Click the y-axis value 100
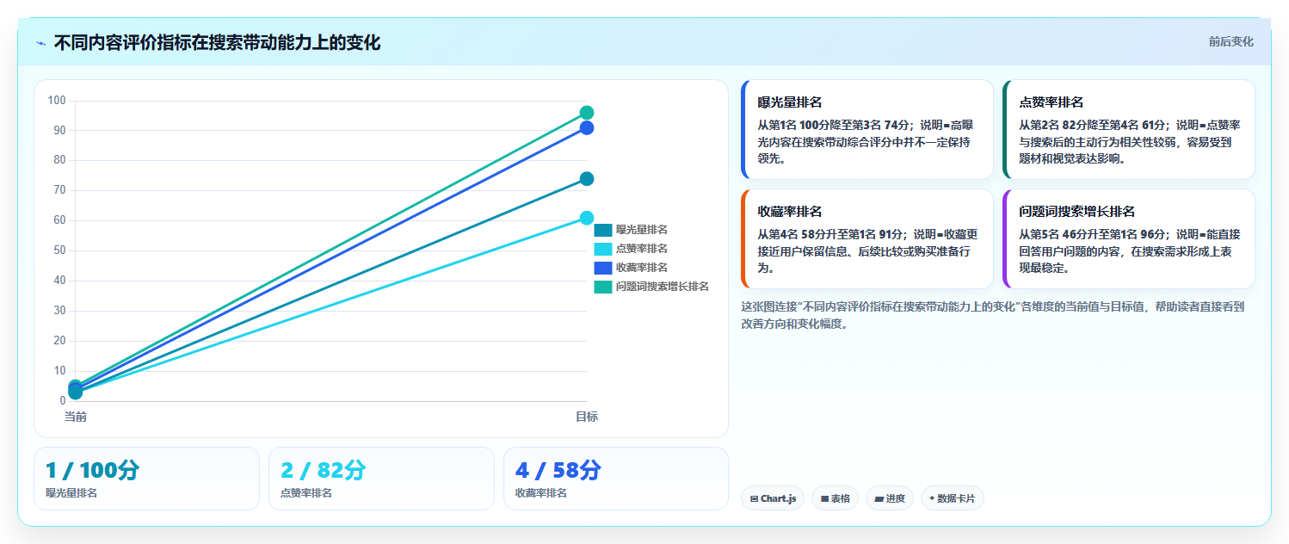 click(x=57, y=101)
